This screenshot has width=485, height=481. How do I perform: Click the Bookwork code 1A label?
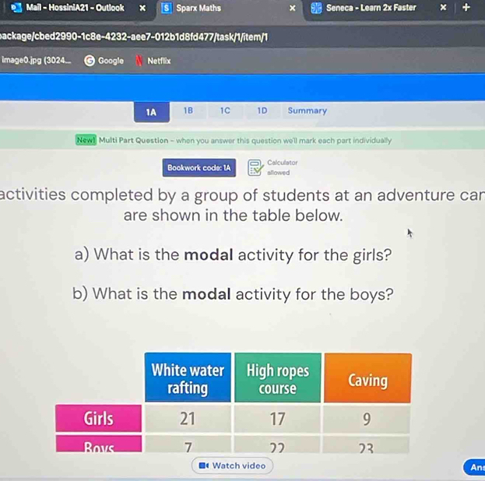pos(199,167)
